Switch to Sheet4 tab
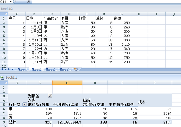Image resolution: width=181 pixels, height=127 pixels. coord(22,70)
